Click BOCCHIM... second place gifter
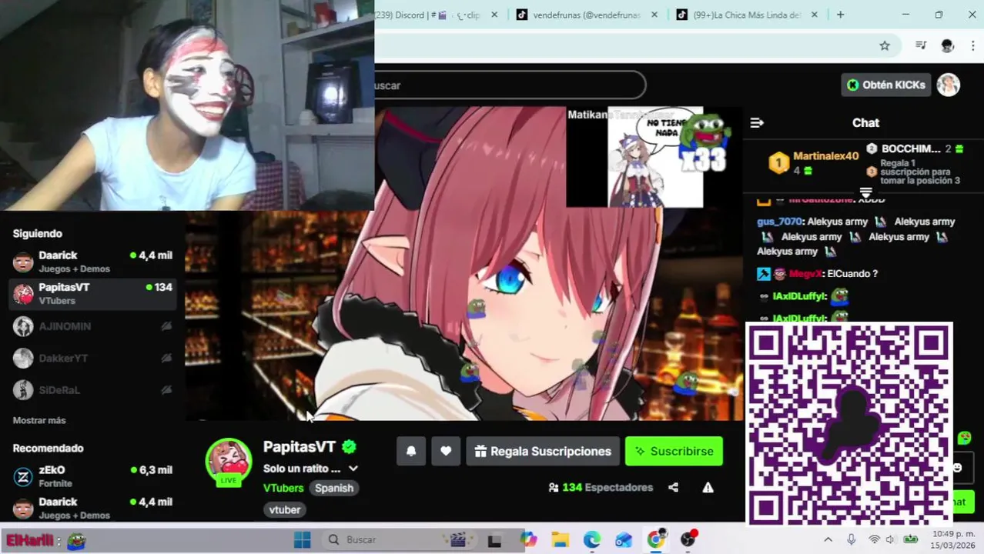984x554 pixels. (x=914, y=149)
